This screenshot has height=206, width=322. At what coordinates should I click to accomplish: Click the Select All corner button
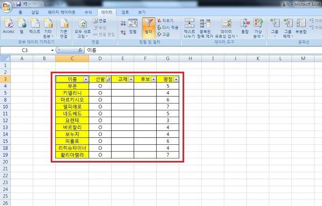coord(5,58)
